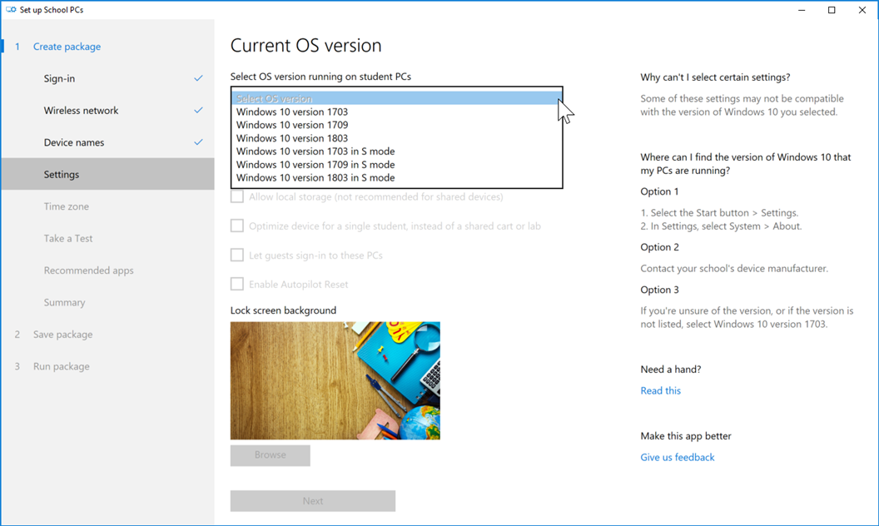Image resolution: width=879 pixels, height=526 pixels.
Task: Click the Give us feedback link
Action: pyautogui.click(x=677, y=458)
